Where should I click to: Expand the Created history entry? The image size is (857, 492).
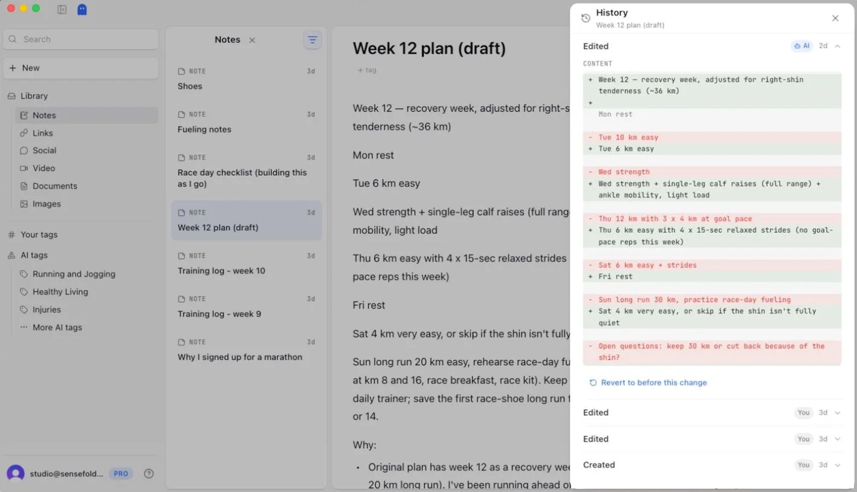tap(712, 465)
